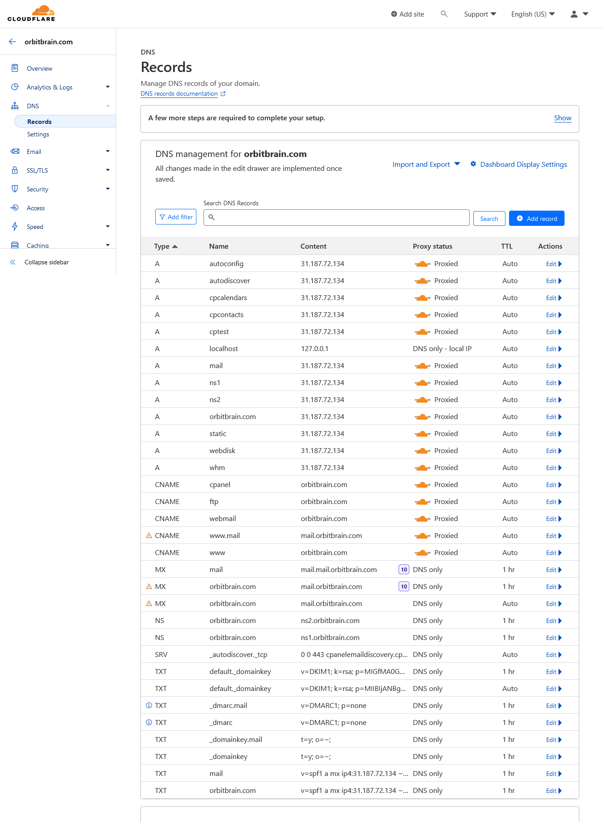Open the English (US) language dropdown
This screenshot has width=603, height=822.
[x=533, y=14]
